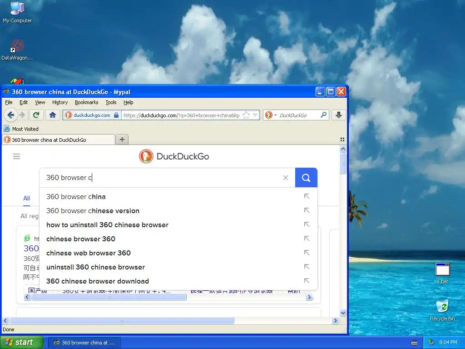Click the toolbar search magnifier icon
The width and height of the screenshot is (465, 349).
click(x=323, y=115)
